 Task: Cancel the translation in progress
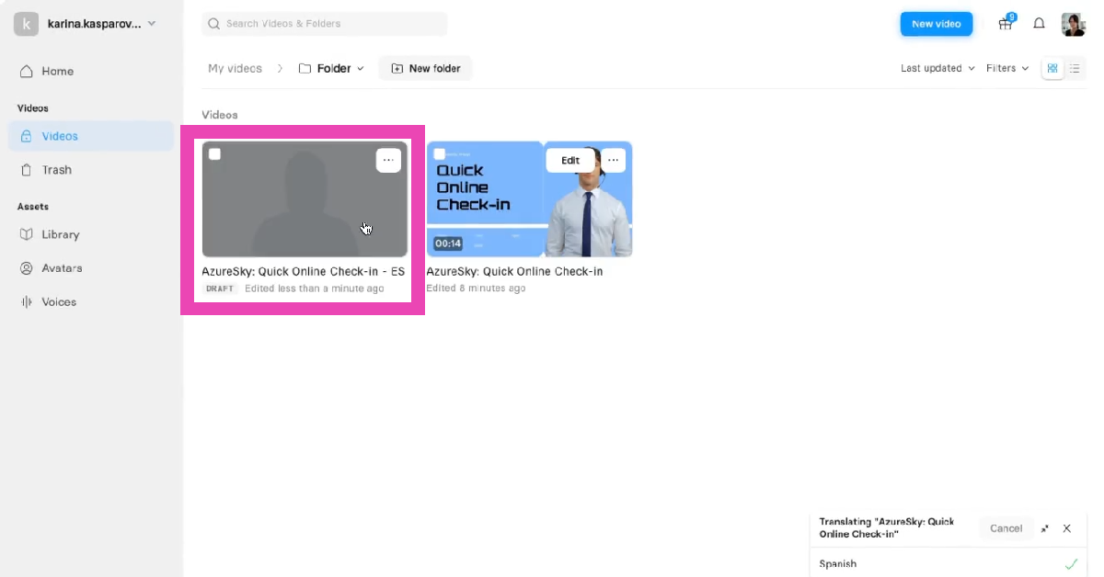coord(1006,528)
